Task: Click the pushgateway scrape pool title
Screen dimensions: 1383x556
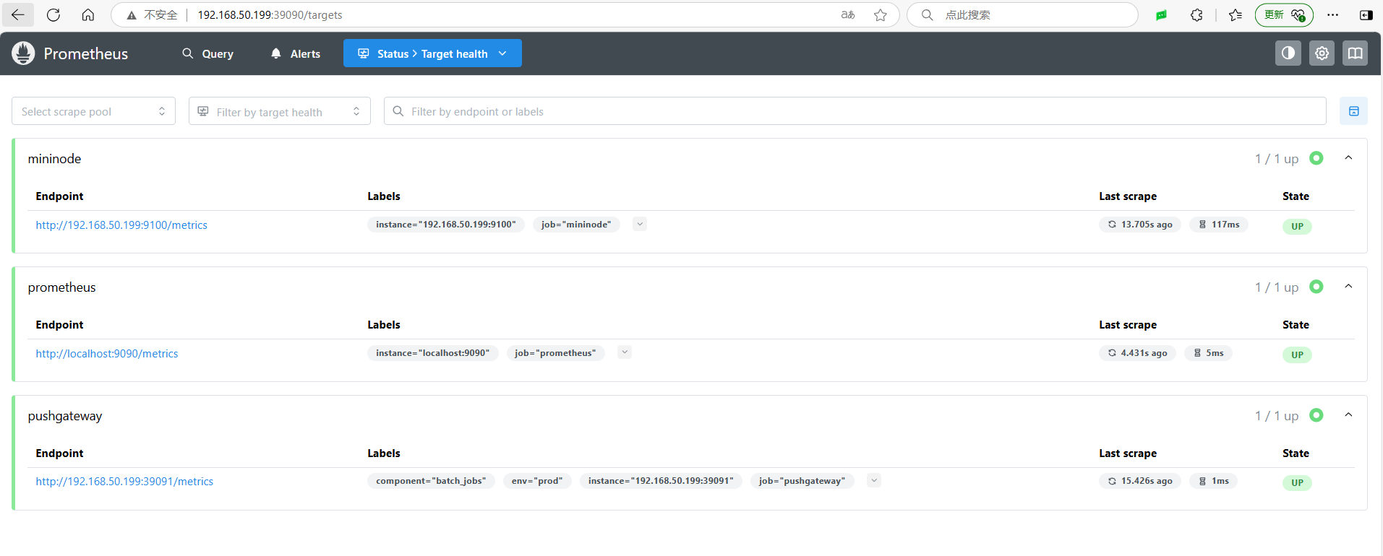Action: coord(65,416)
